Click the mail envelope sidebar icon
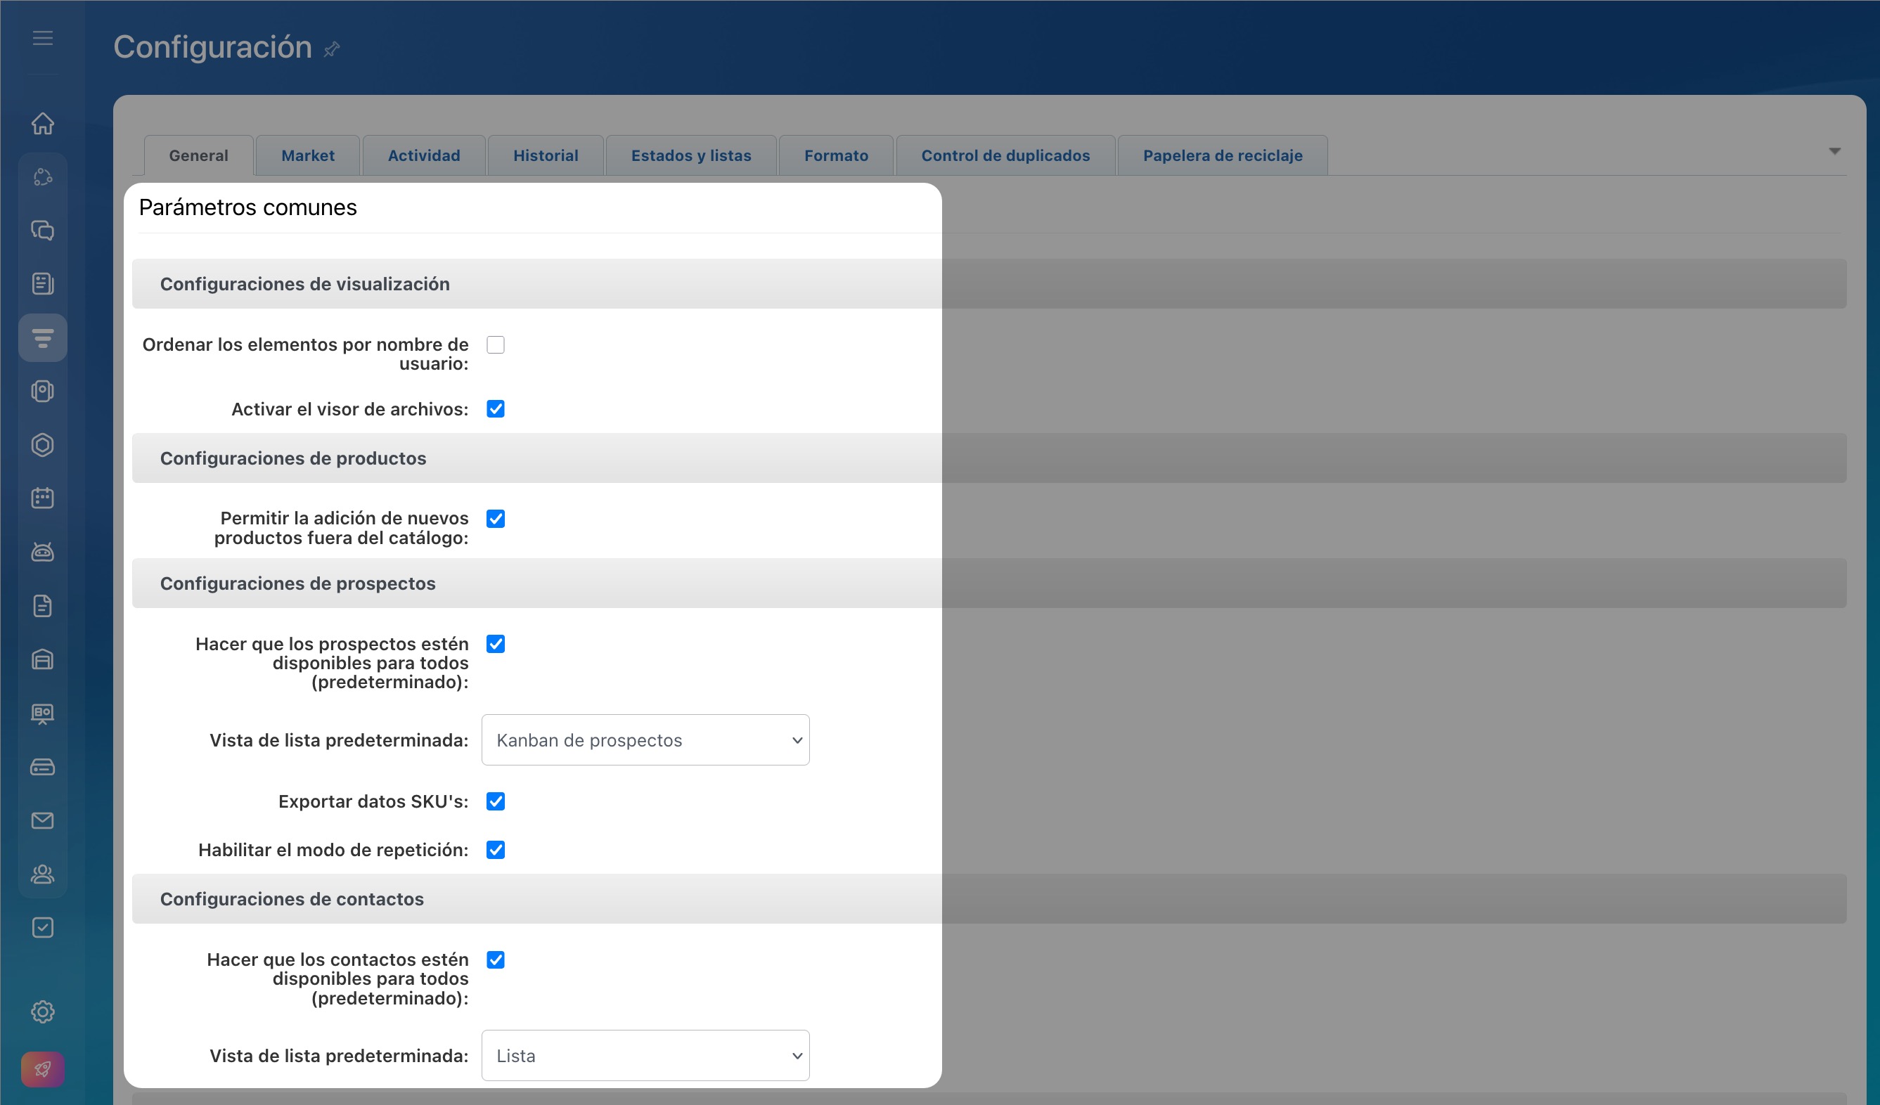The height and width of the screenshot is (1105, 1880). tap(42, 821)
